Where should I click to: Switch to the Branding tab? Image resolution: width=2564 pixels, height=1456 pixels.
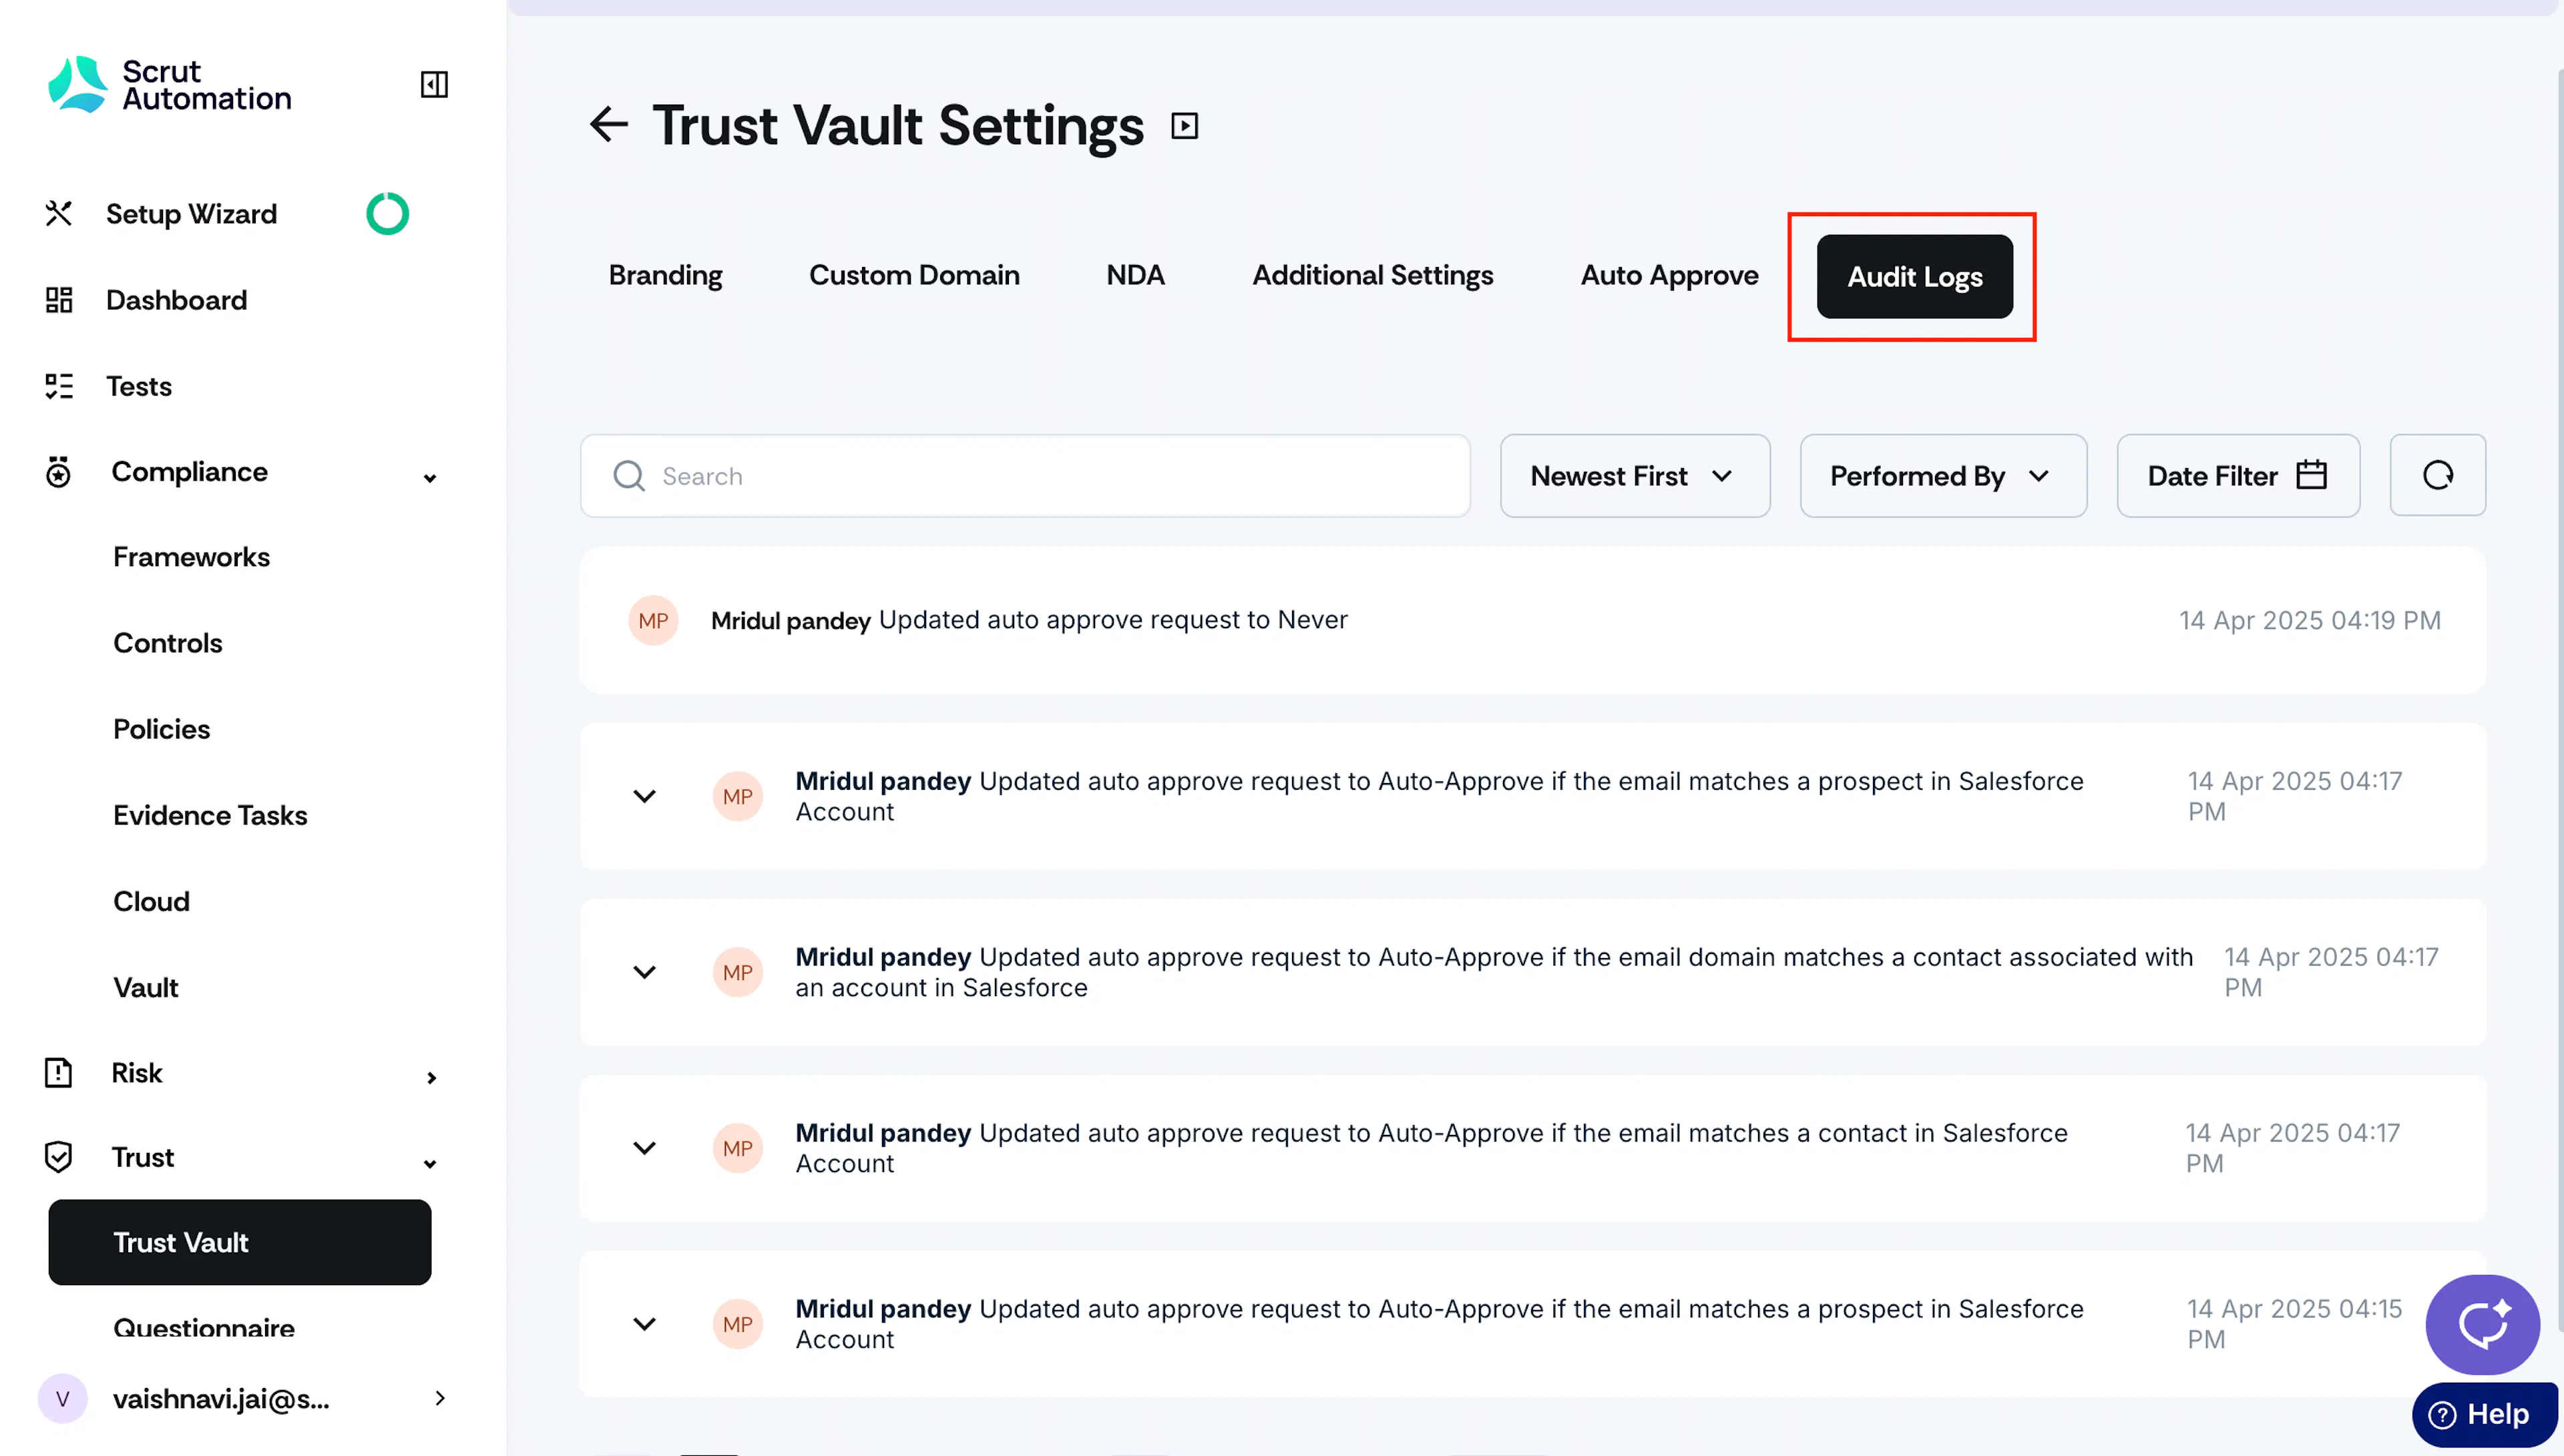[x=665, y=276]
